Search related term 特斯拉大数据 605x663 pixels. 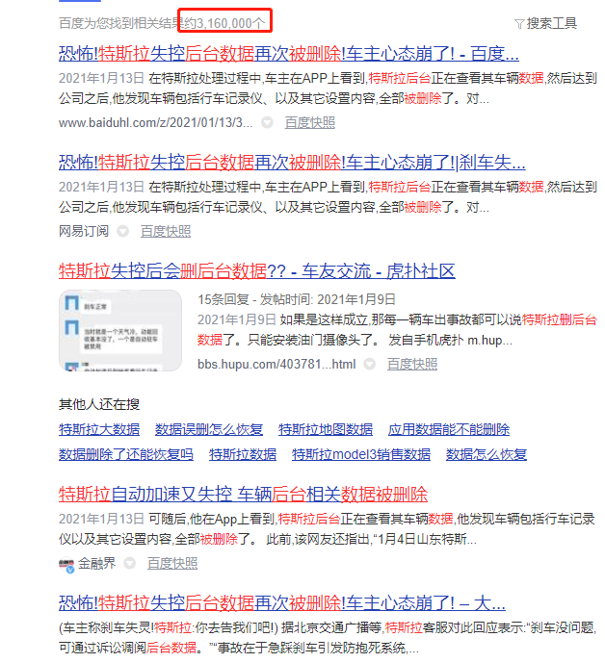(x=99, y=429)
